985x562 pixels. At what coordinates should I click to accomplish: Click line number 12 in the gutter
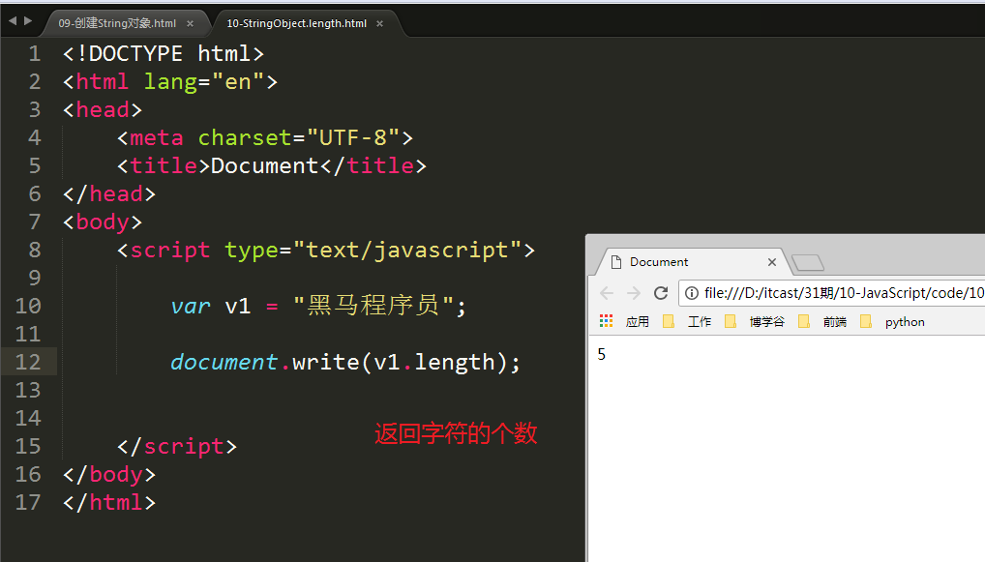click(x=28, y=363)
